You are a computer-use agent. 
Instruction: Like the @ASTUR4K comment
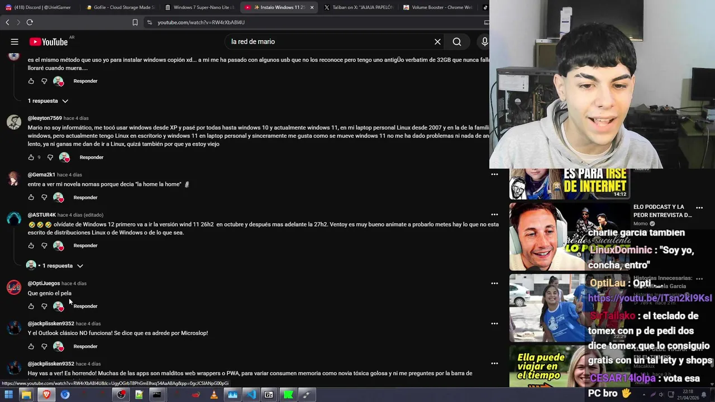31,246
